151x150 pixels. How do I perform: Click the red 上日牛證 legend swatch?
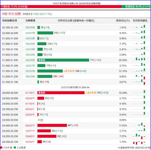pos(1,147)
